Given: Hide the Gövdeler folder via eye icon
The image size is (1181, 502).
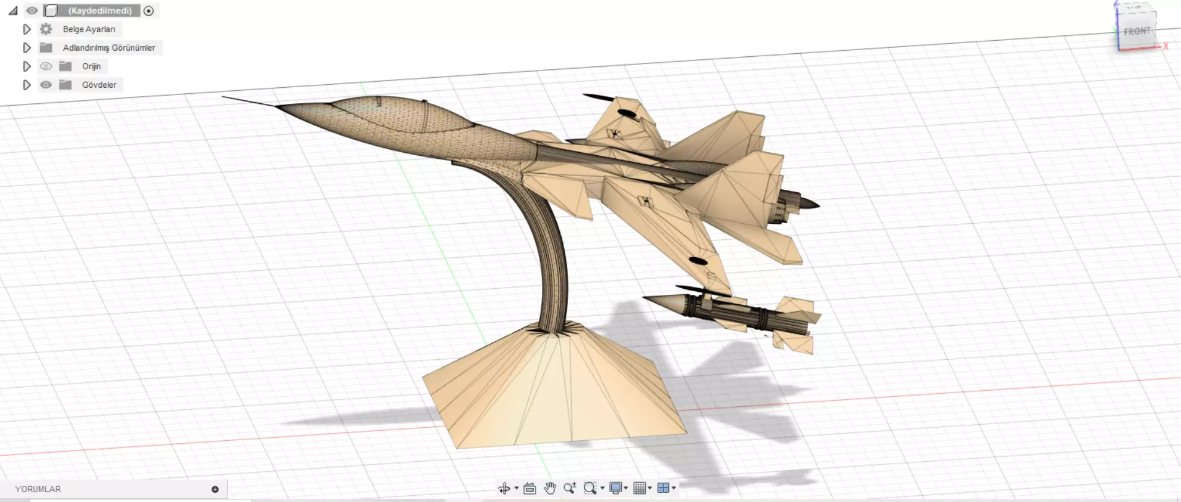Looking at the screenshot, I should pos(46,85).
